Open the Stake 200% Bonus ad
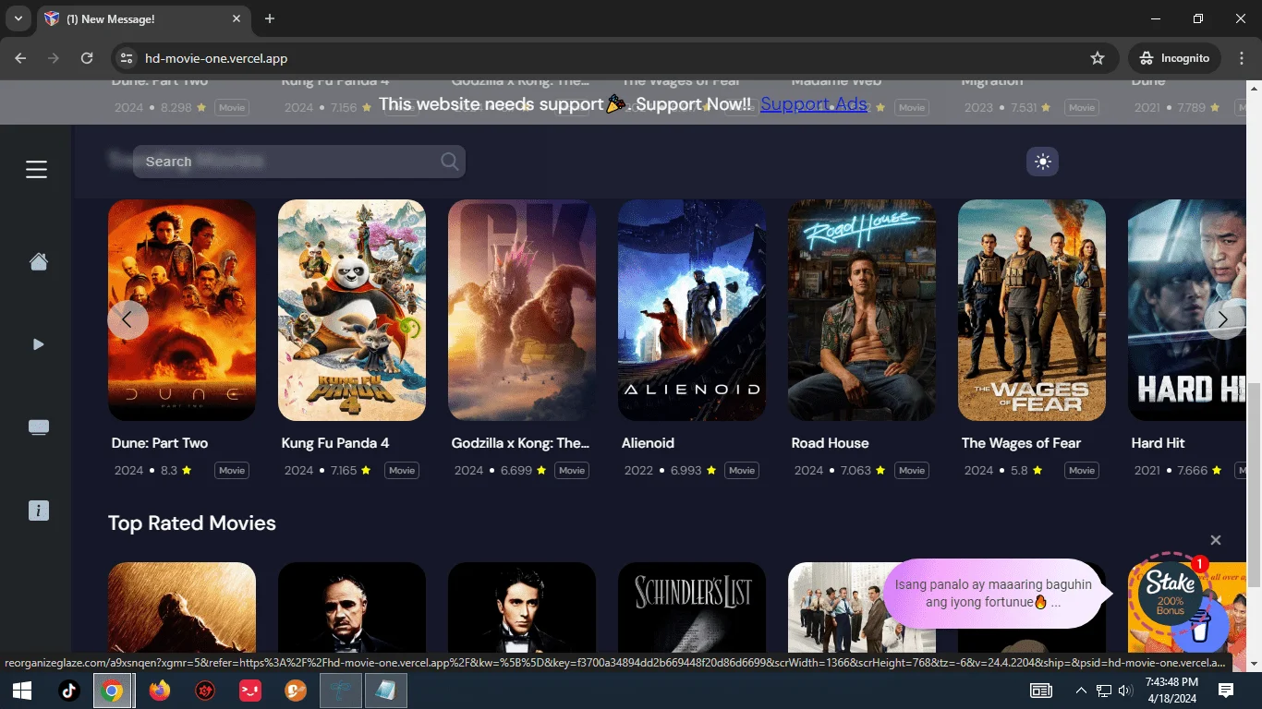1262x709 pixels. click(1171, 593)
